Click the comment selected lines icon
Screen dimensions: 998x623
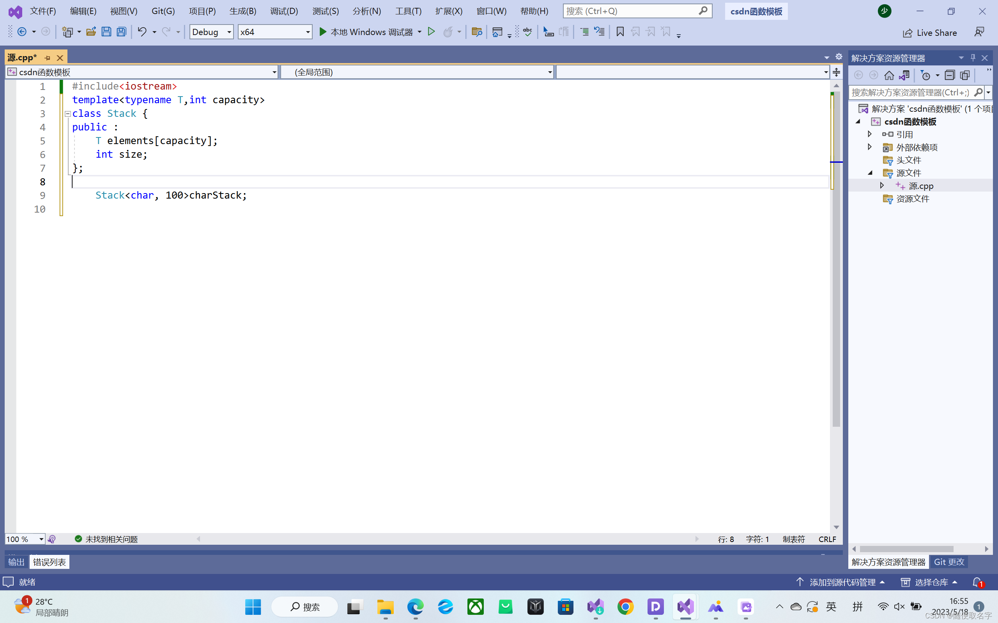pos(584,32)
